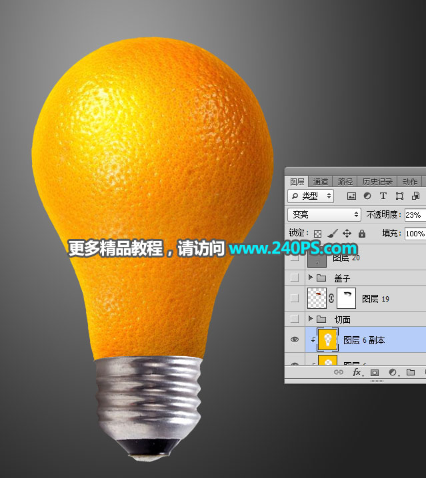Lock image pixels brush icon
Screen dimensions: 426x478
(x=332, y=234)
